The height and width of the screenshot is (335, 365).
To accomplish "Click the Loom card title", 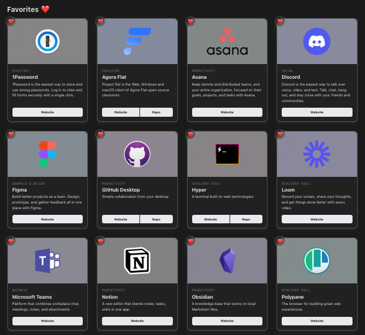I will (x=288, y=190).
